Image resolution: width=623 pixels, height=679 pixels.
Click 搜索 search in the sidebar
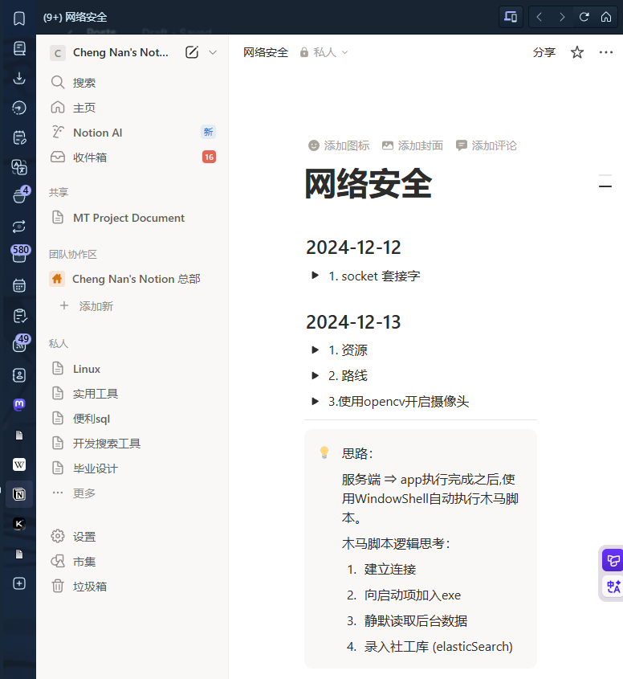click(x=84, y=83)
